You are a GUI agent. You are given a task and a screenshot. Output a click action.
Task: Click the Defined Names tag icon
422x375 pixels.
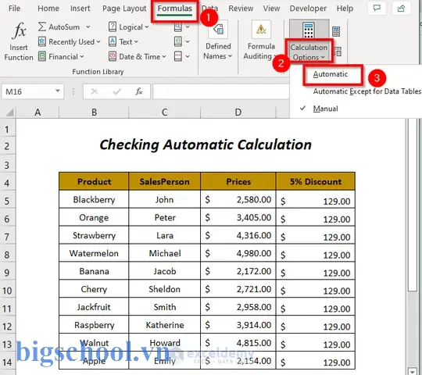(218, 30)
